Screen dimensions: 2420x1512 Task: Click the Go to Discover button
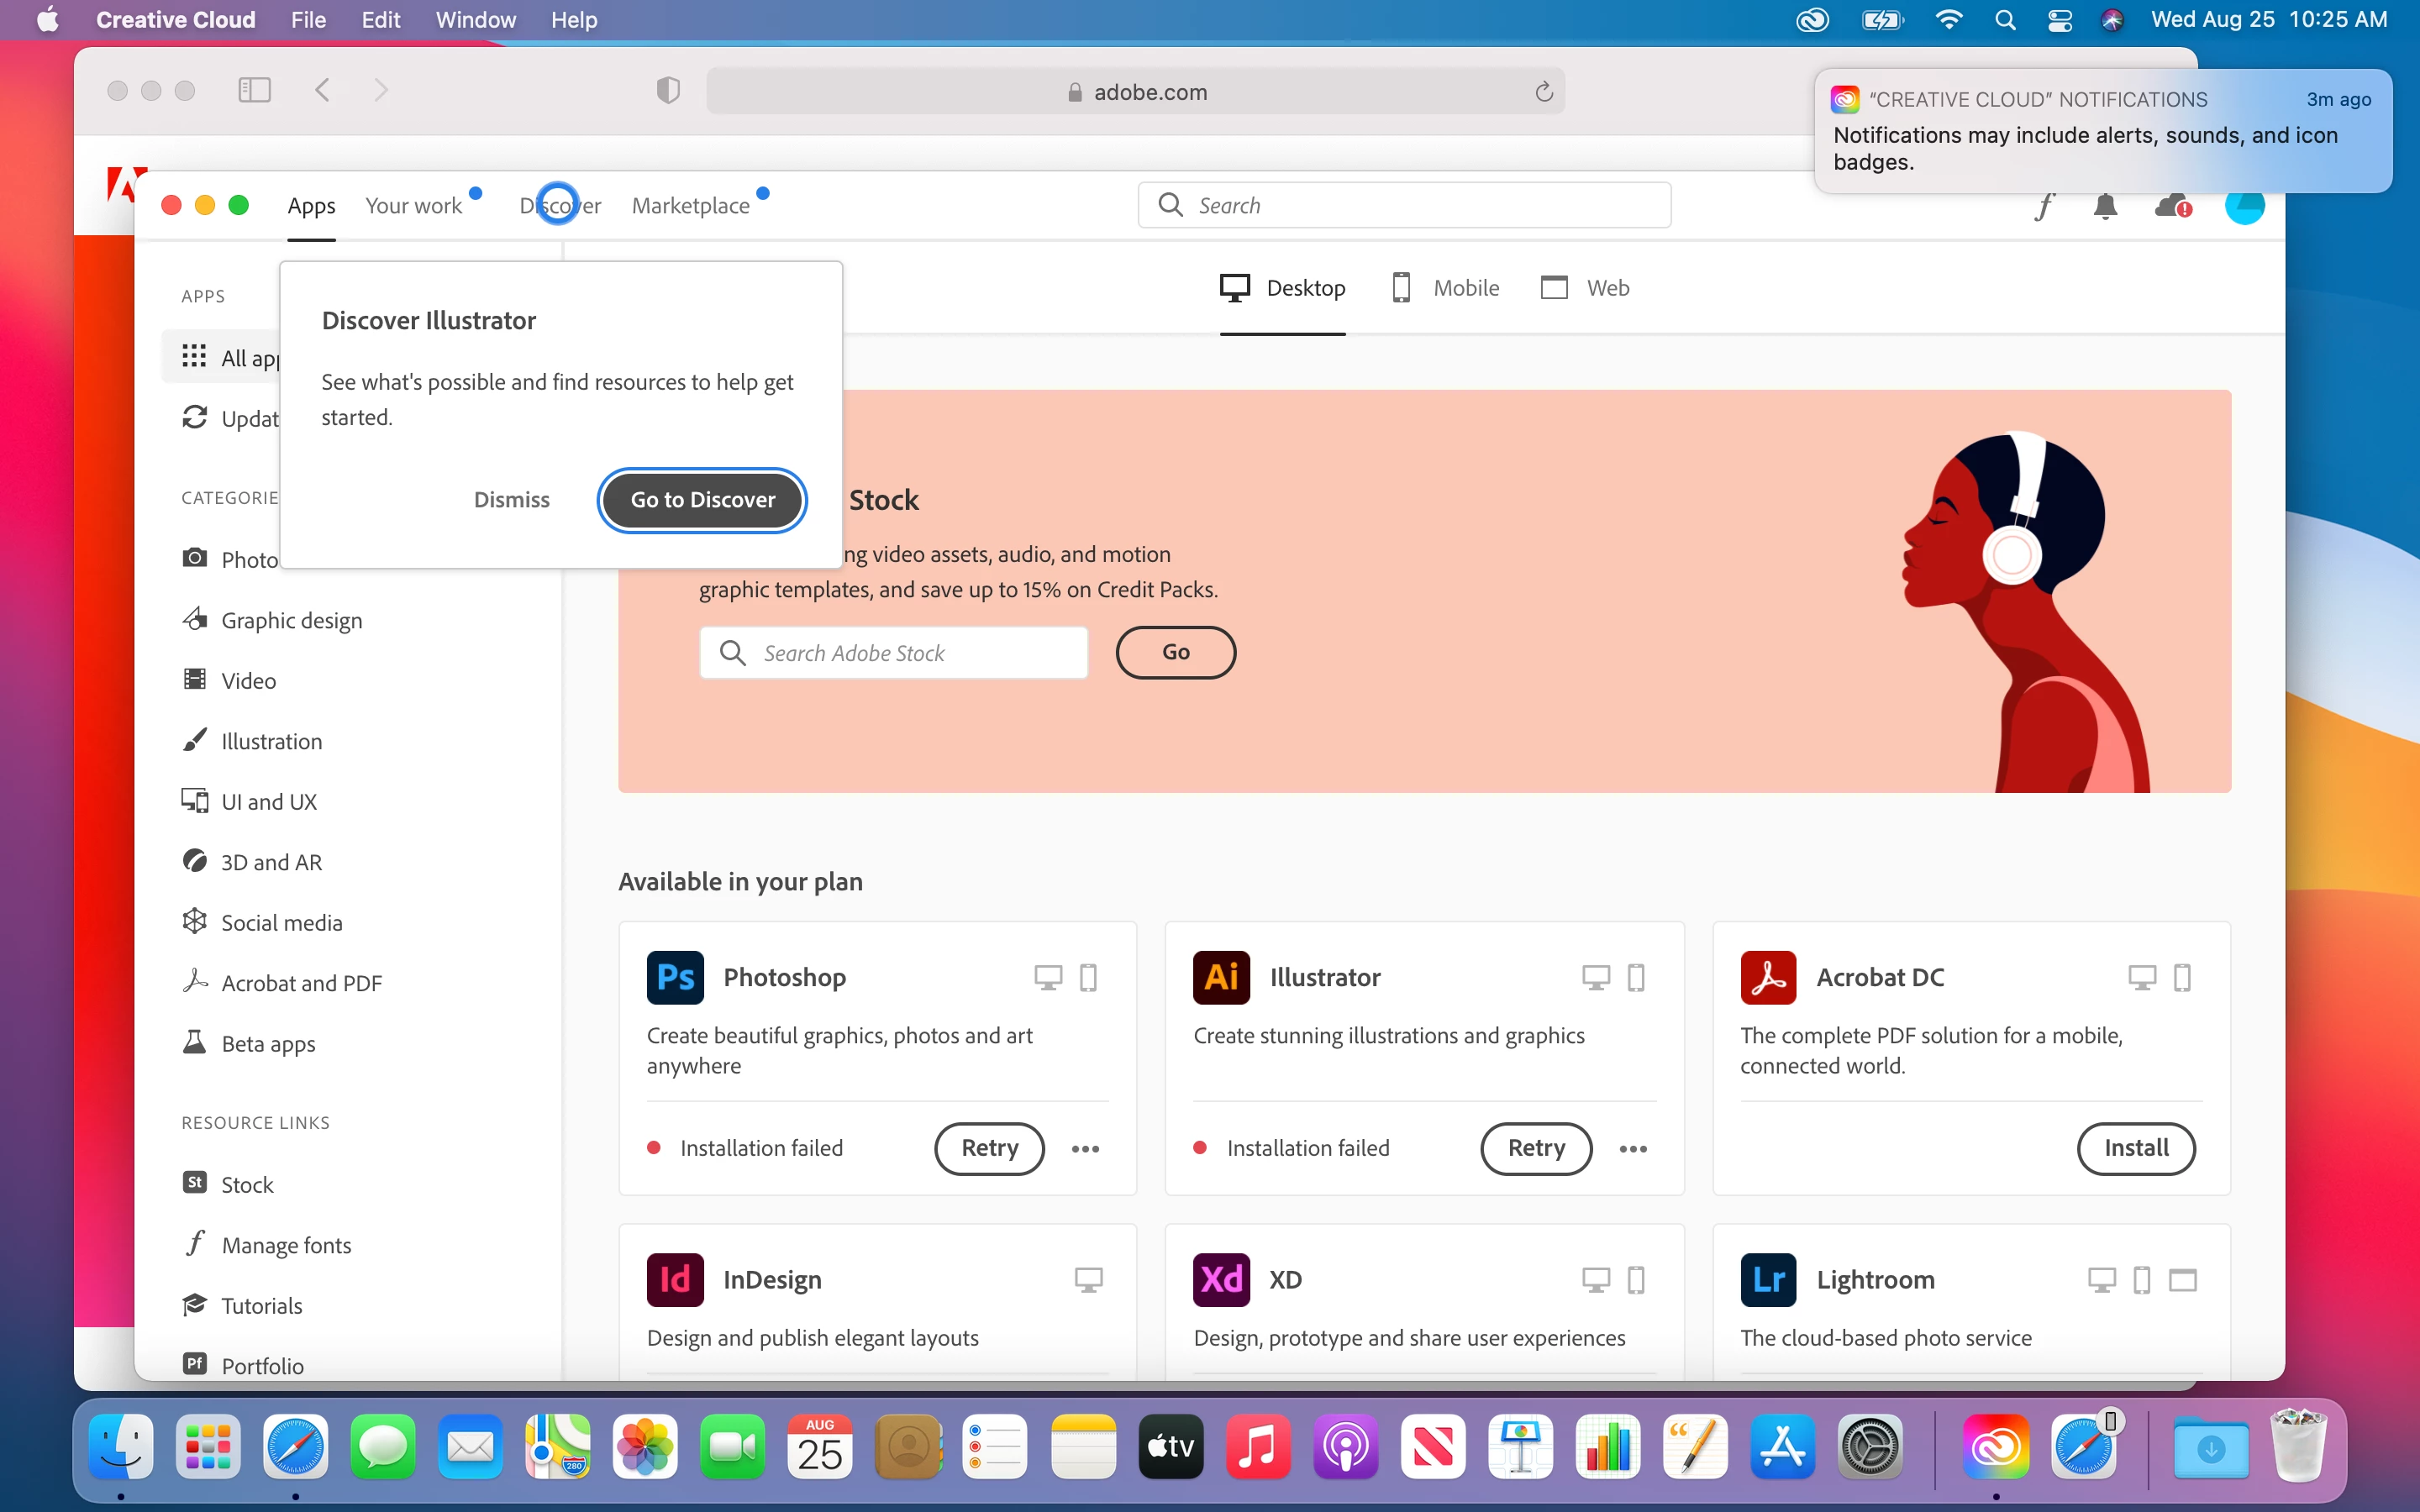pyautogui.click(x=702, y=500)
